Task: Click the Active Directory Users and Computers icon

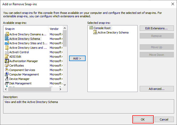Action: 7,48
